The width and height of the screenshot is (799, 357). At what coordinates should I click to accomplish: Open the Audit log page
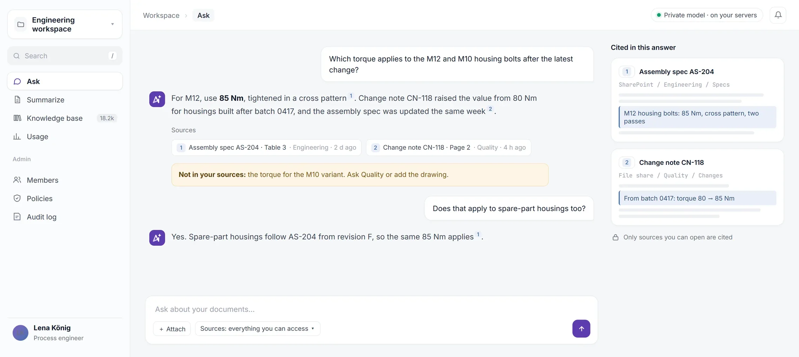tap(65, 217)
